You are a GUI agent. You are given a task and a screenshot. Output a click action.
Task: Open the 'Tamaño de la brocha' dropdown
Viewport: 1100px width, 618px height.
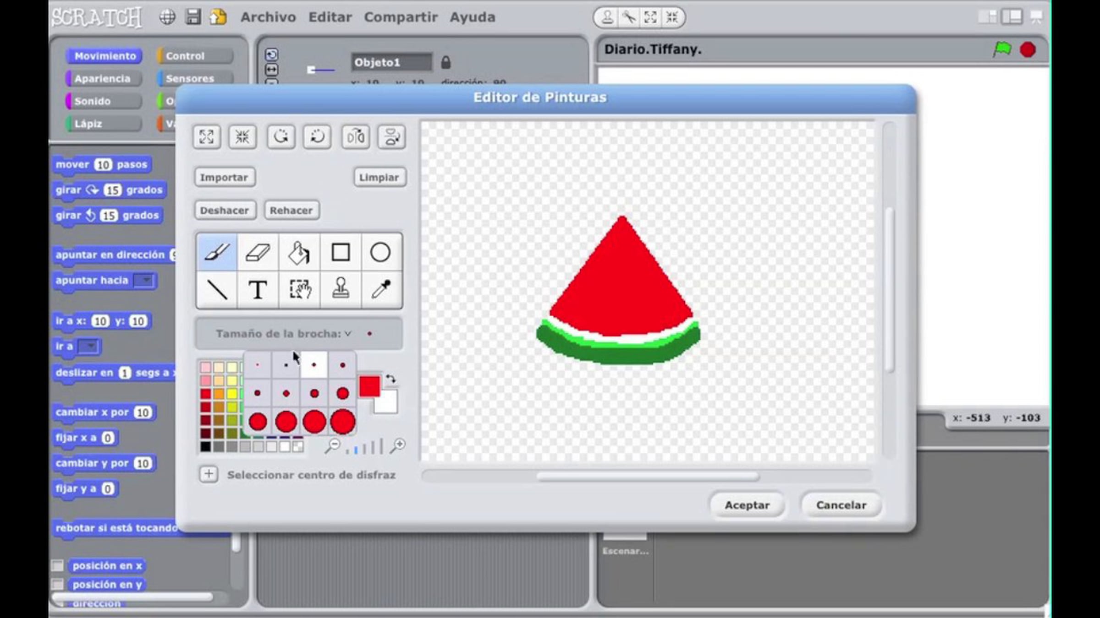click(348, 334)
